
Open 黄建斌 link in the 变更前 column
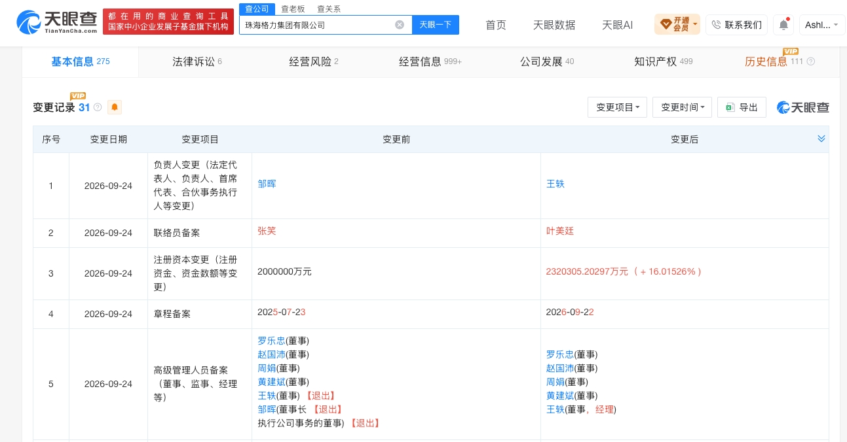pyautogui.click(x=271, y=382)
